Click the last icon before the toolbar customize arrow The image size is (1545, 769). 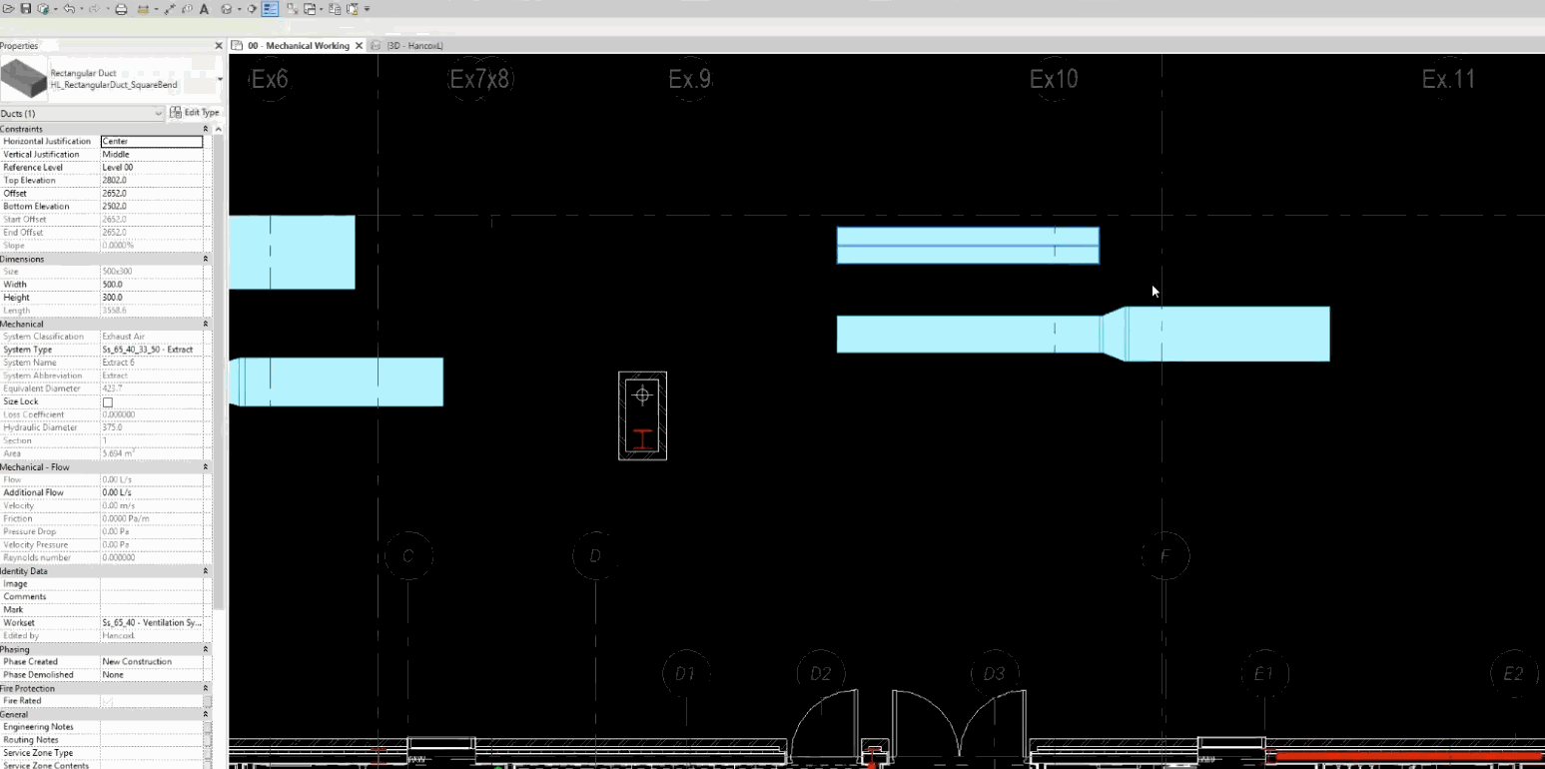tap(352, 9)
